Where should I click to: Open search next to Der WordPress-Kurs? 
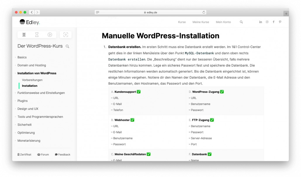[68, 46]
